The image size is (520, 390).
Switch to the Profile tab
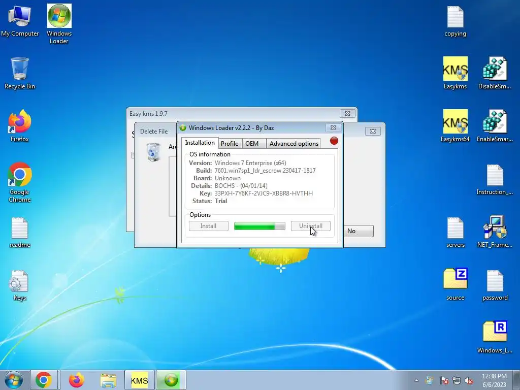(230, 143)
